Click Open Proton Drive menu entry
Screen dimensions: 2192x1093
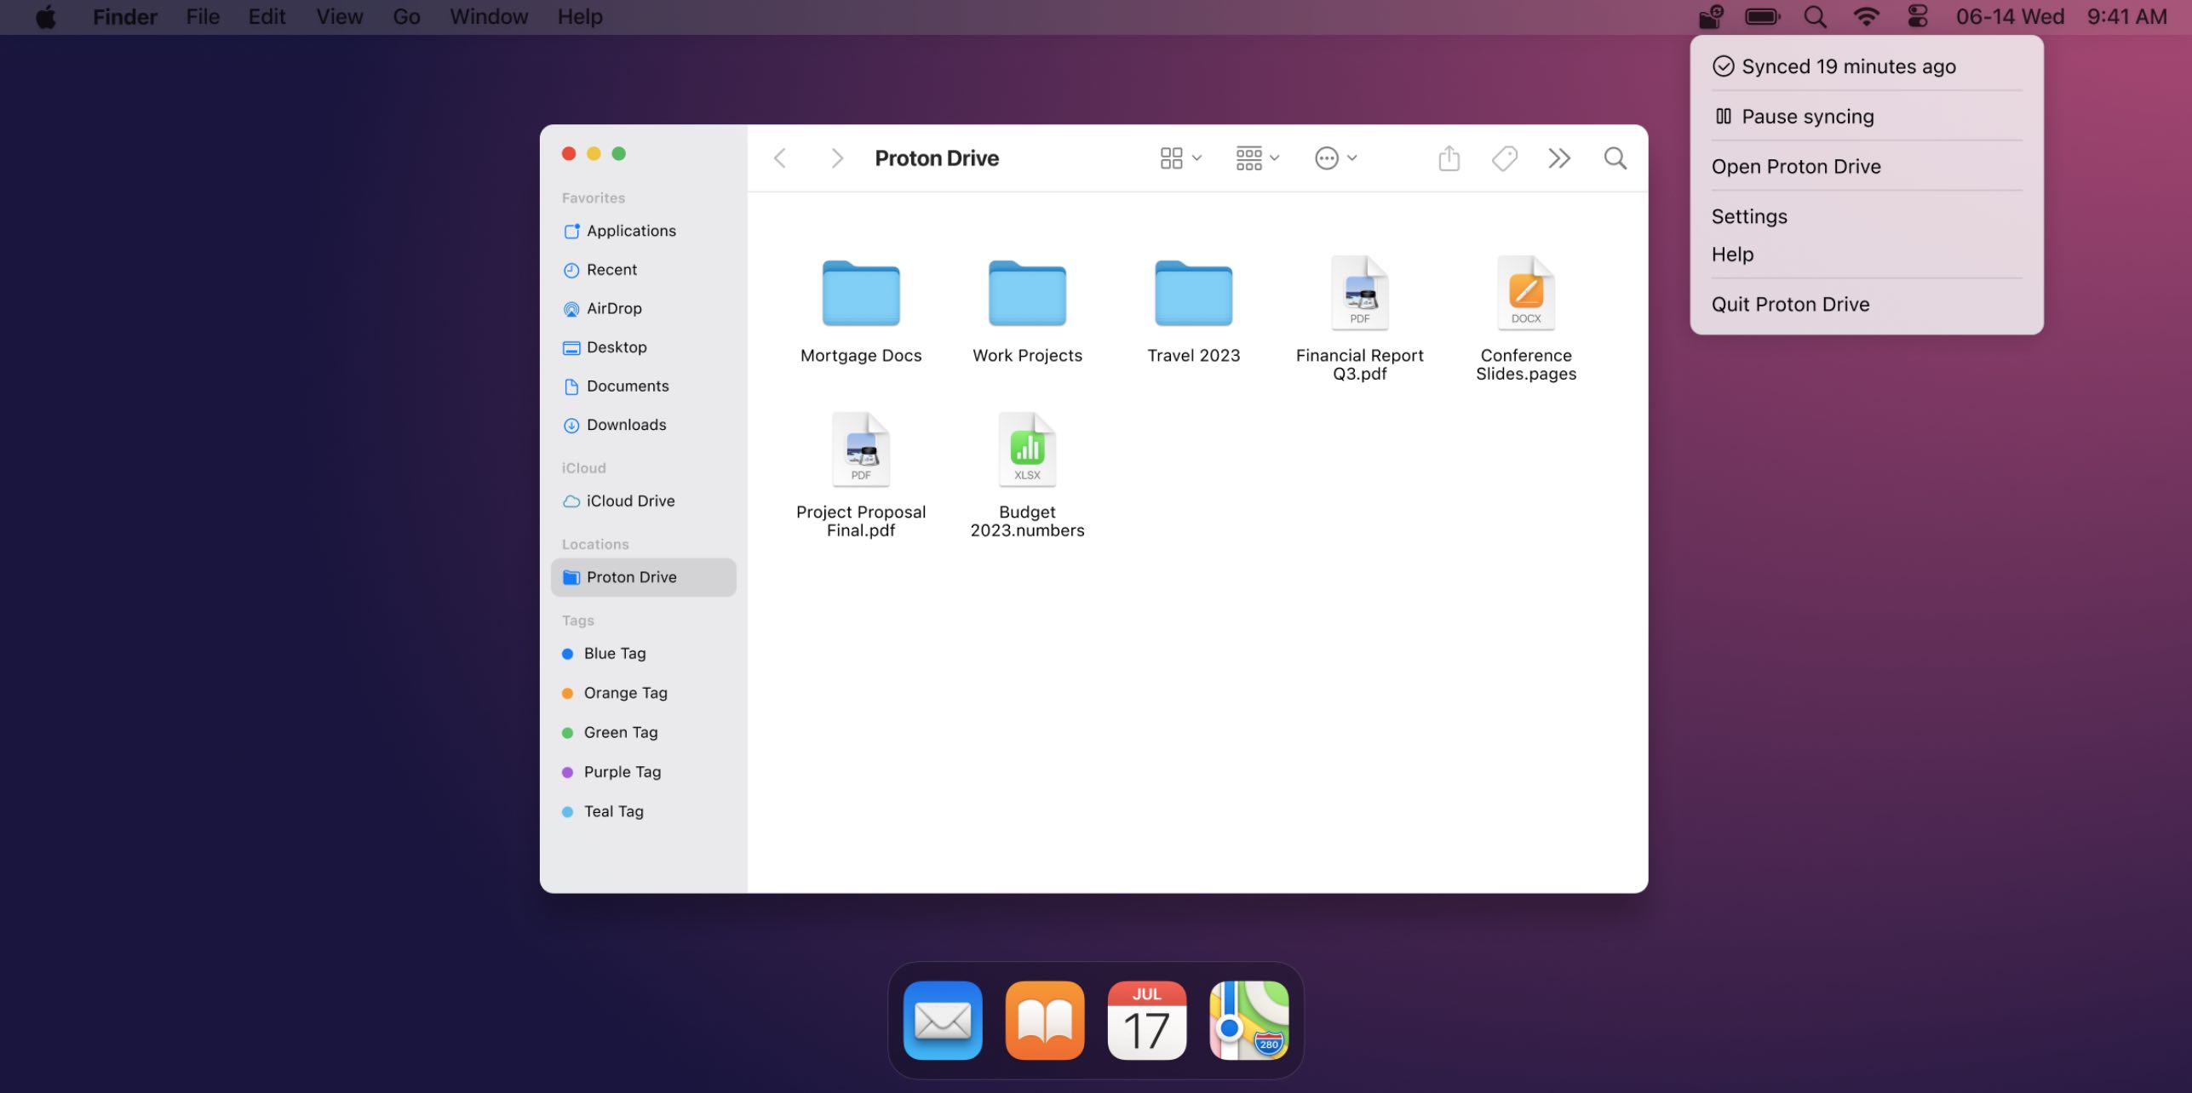tap(1796, 167)
